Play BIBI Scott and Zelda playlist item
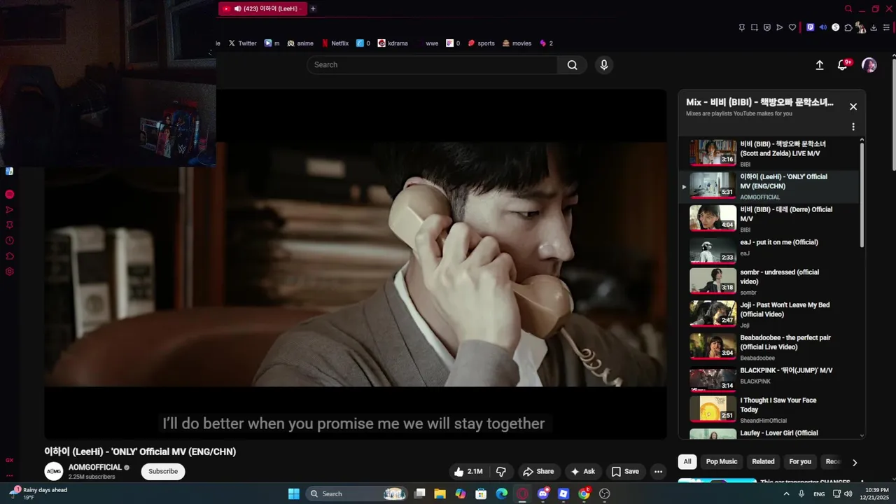 [x=770, y=154]
